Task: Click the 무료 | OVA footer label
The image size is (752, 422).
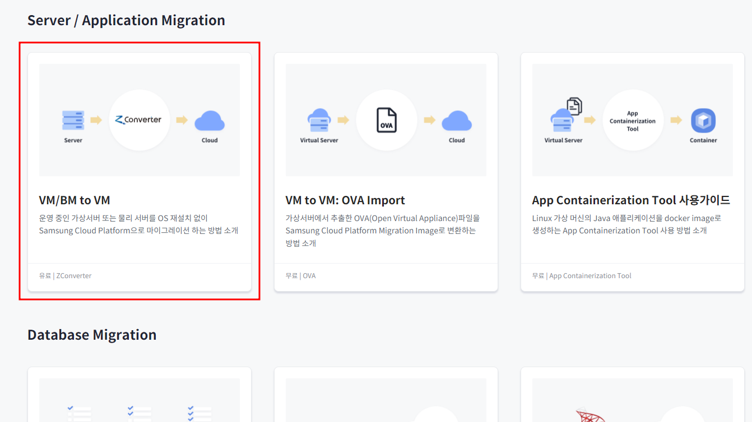Action: (300, 275)
